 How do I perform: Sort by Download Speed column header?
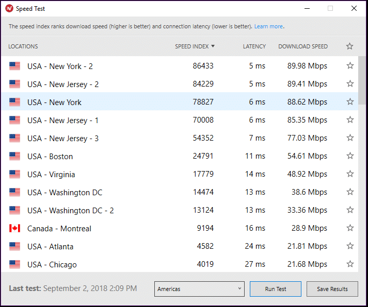pyautogui.click(x=303, y=46)
